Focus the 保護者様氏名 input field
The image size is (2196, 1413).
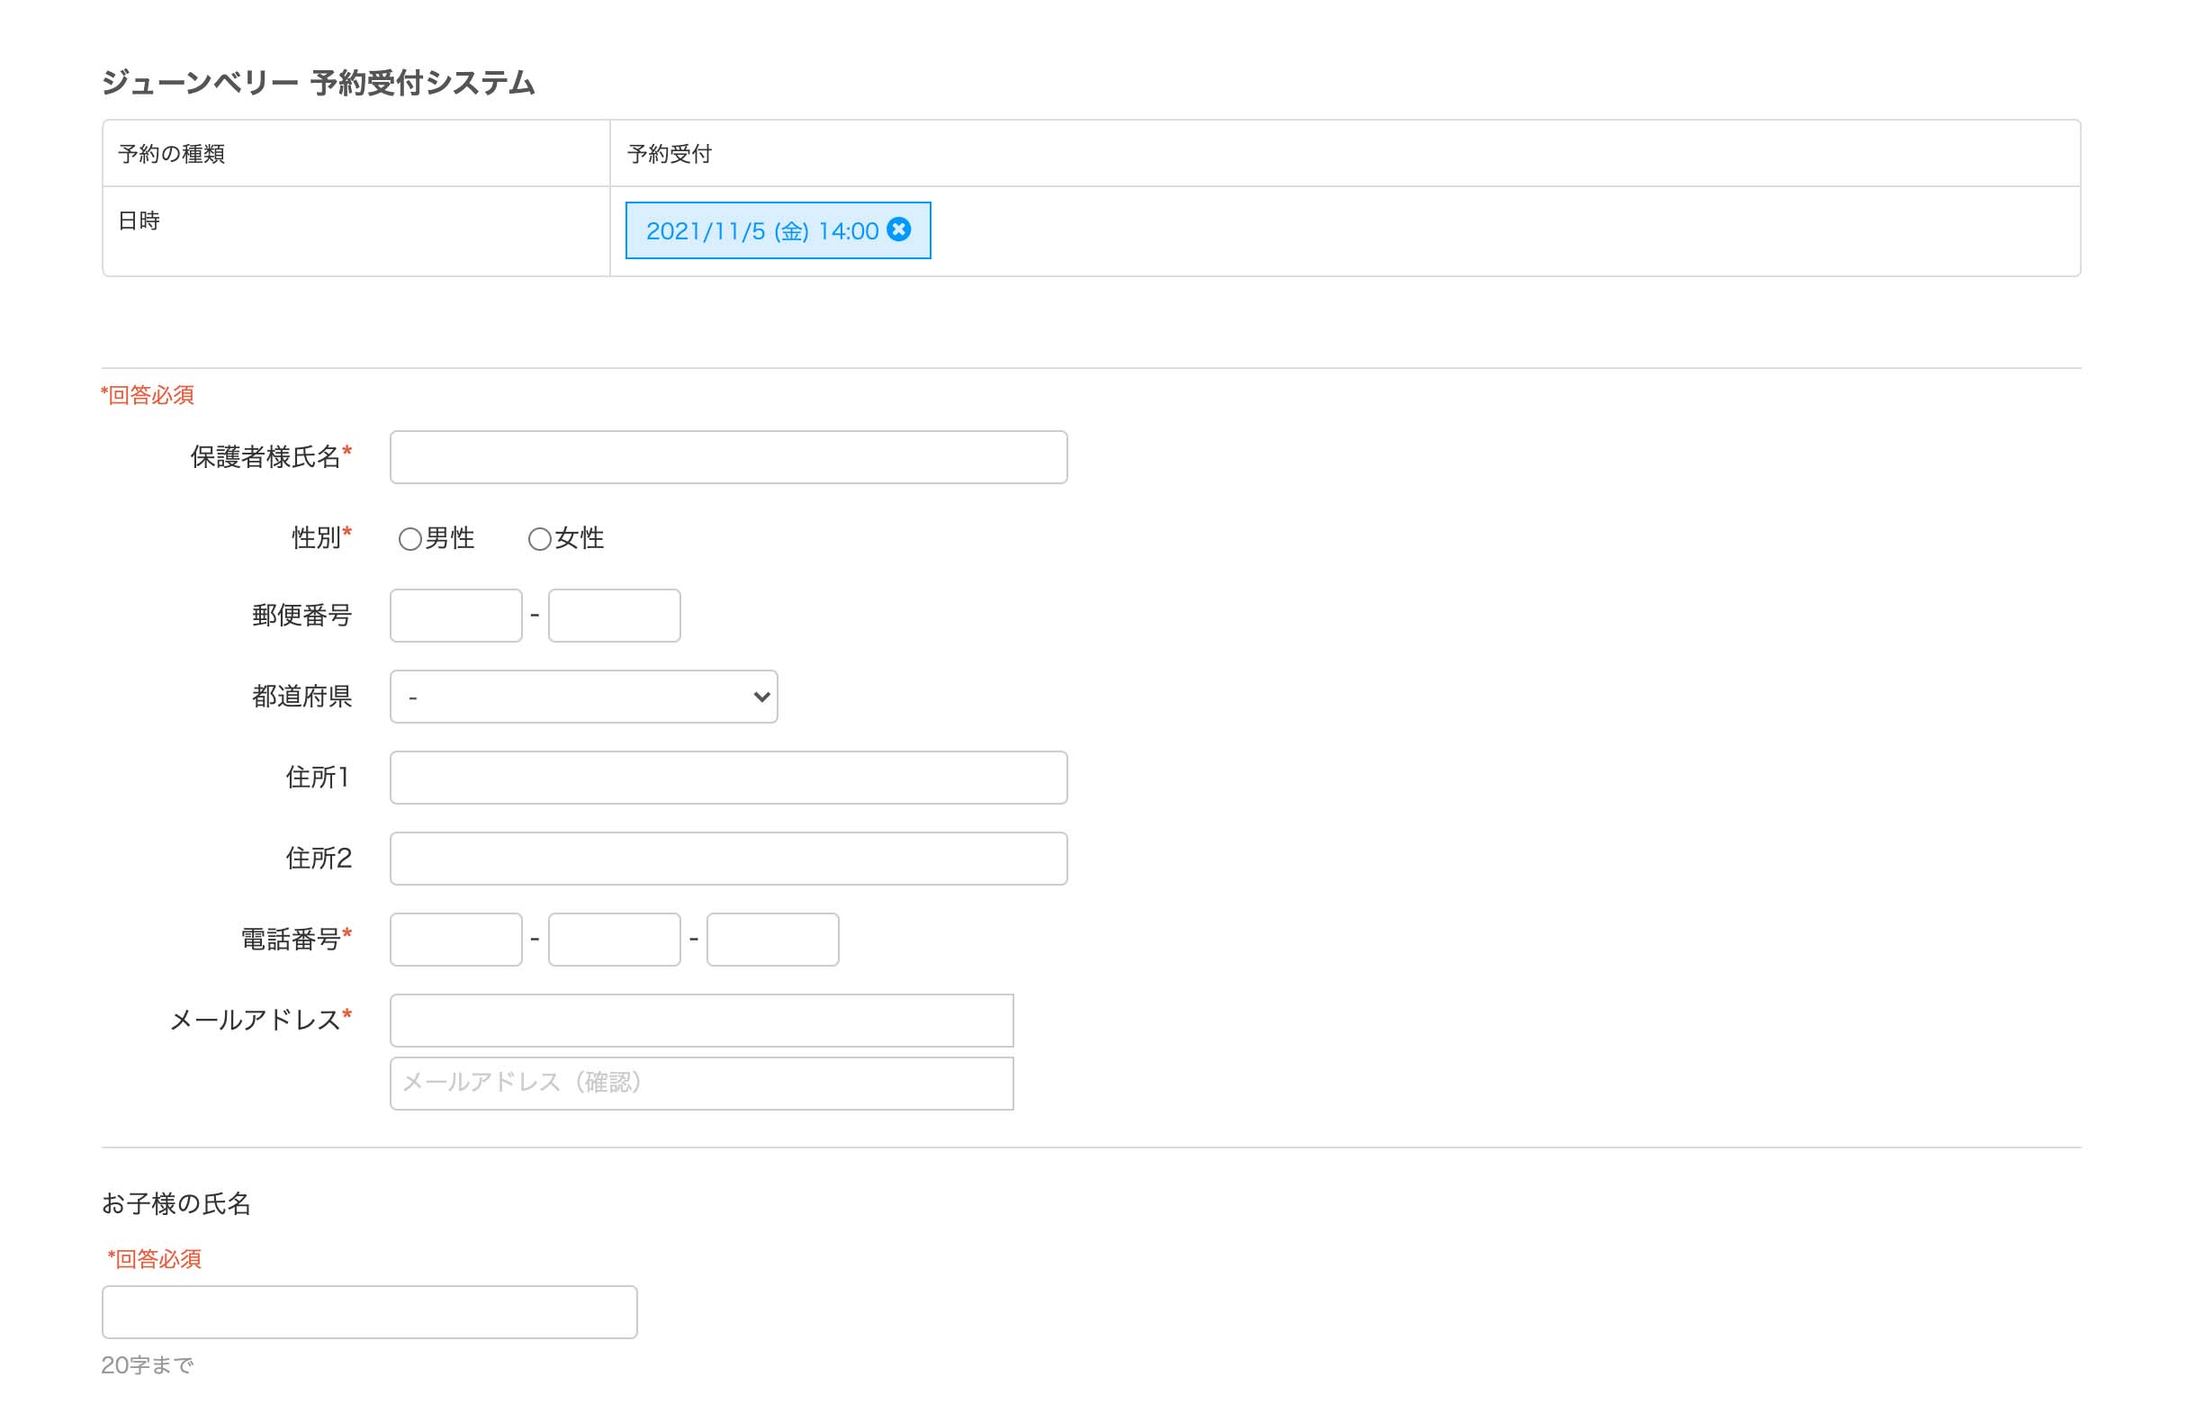click(728, 457)
